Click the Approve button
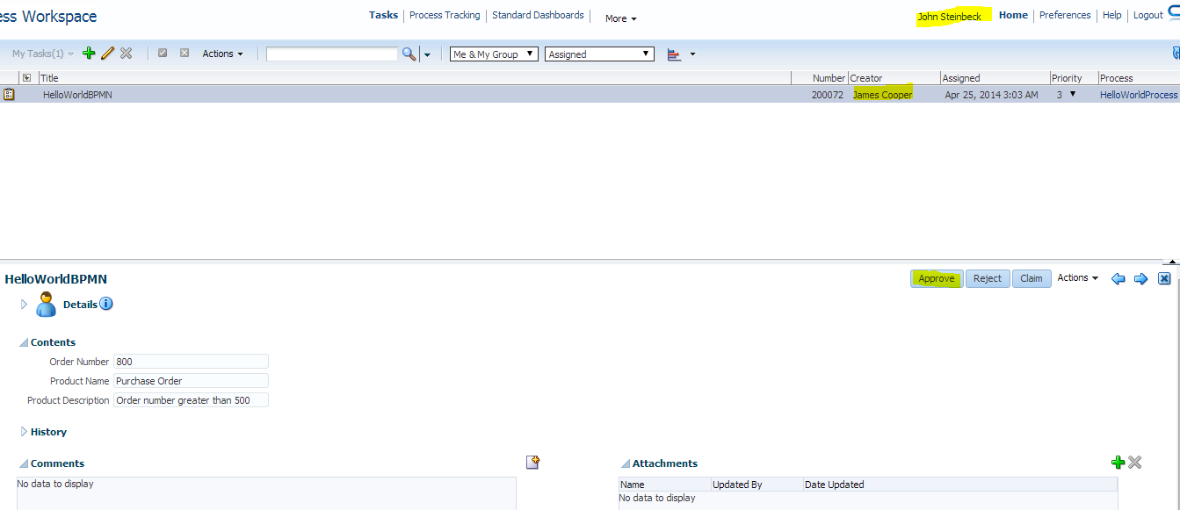 [937, 278]
